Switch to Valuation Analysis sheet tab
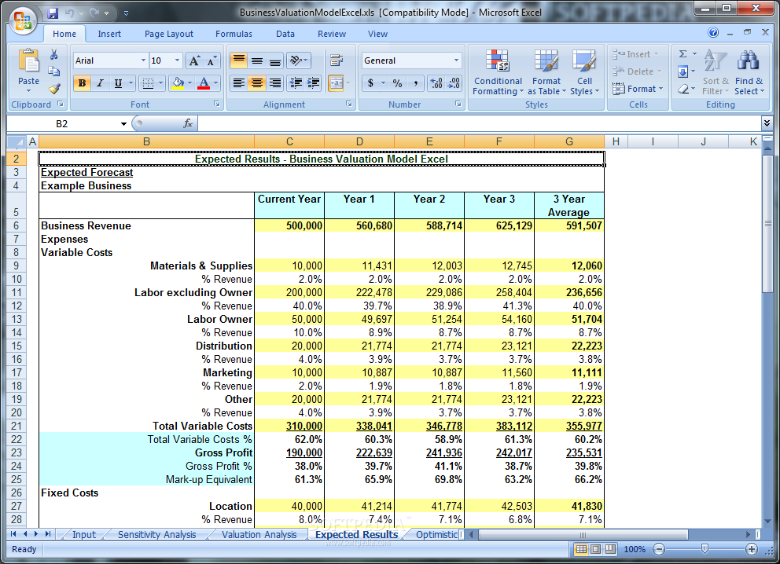The width and height of the screenshot is (780, 564). 259,535
